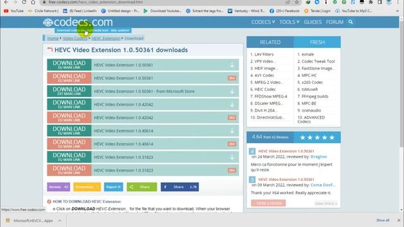The image size is (404, 227).
Task: Open the site search magnifier icon
Action: pyautogui.click(x=351, y=22)
